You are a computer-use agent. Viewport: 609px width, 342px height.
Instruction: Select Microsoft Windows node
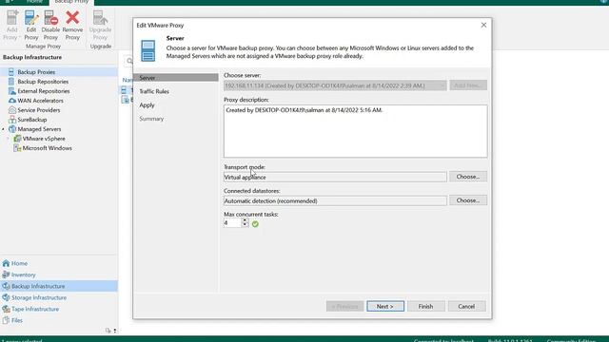pyautogui.click(x=47, y=148)
